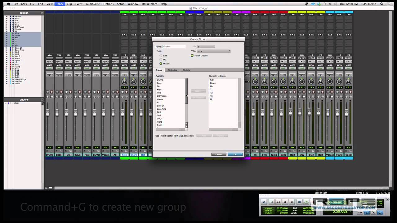Record-enable the Tamb track
Viewport: 397px width, 223px height.
pyautogui.click(x=276, y=92)
